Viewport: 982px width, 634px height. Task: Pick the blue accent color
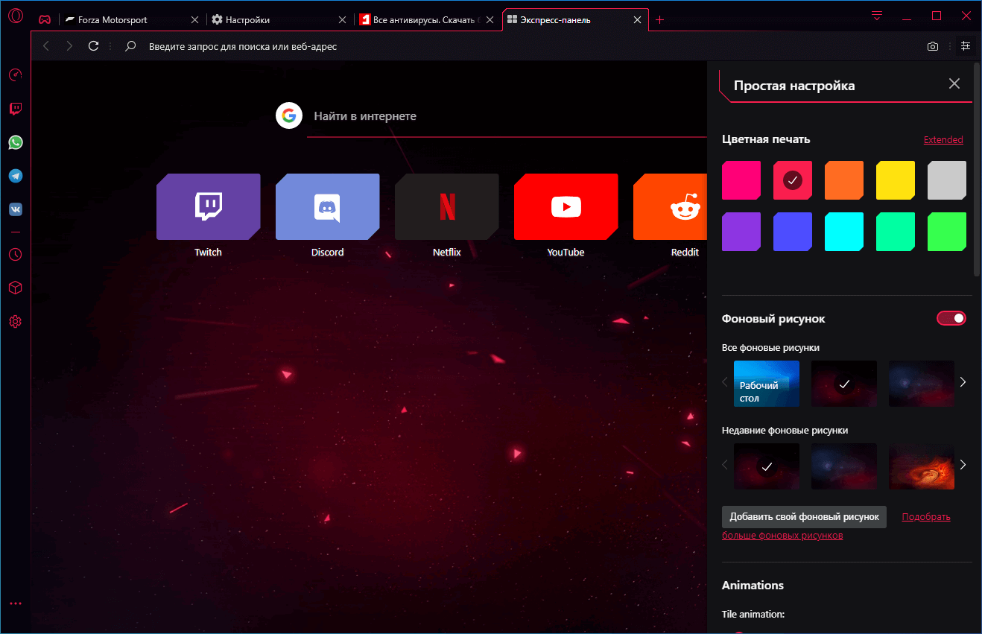[793, 232]
